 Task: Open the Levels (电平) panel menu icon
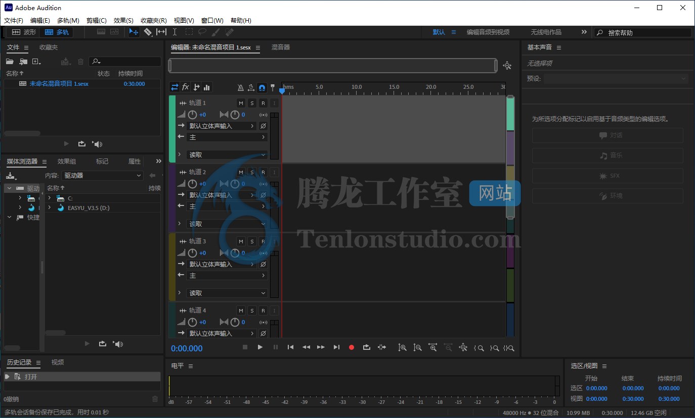(x=191, y=366)
